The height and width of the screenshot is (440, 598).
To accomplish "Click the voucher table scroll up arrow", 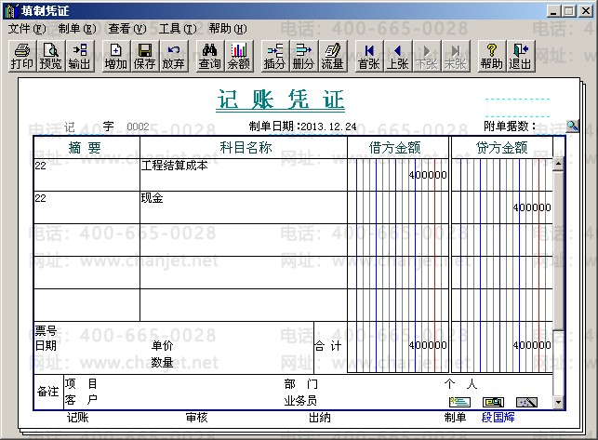I will (558, 164).
